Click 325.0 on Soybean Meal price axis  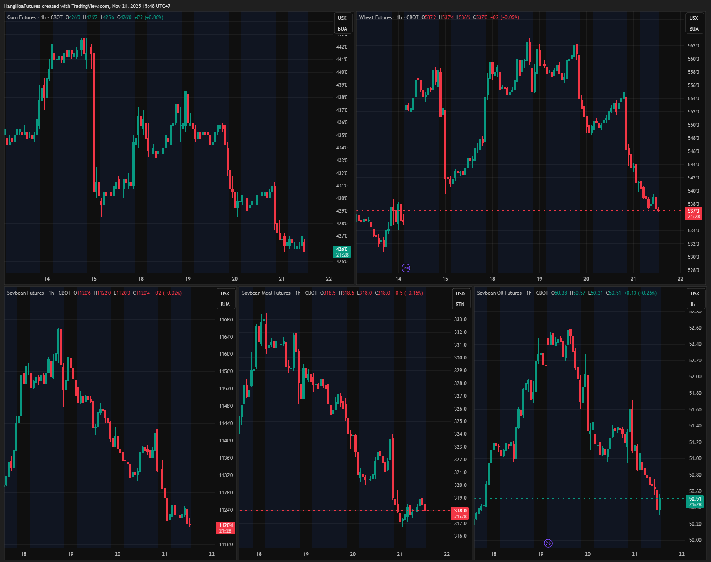(x=461, y=421)
